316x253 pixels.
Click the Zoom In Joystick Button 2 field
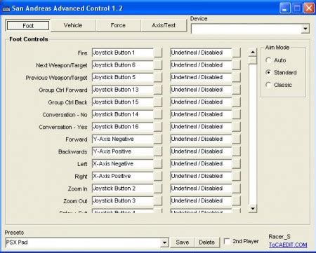(x=123, y=189)
